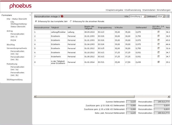This screenshot has height=125, width=172.
Task: Open the Kita dropdown showing Einrichtung 1
Action: (x=138, y=17)
